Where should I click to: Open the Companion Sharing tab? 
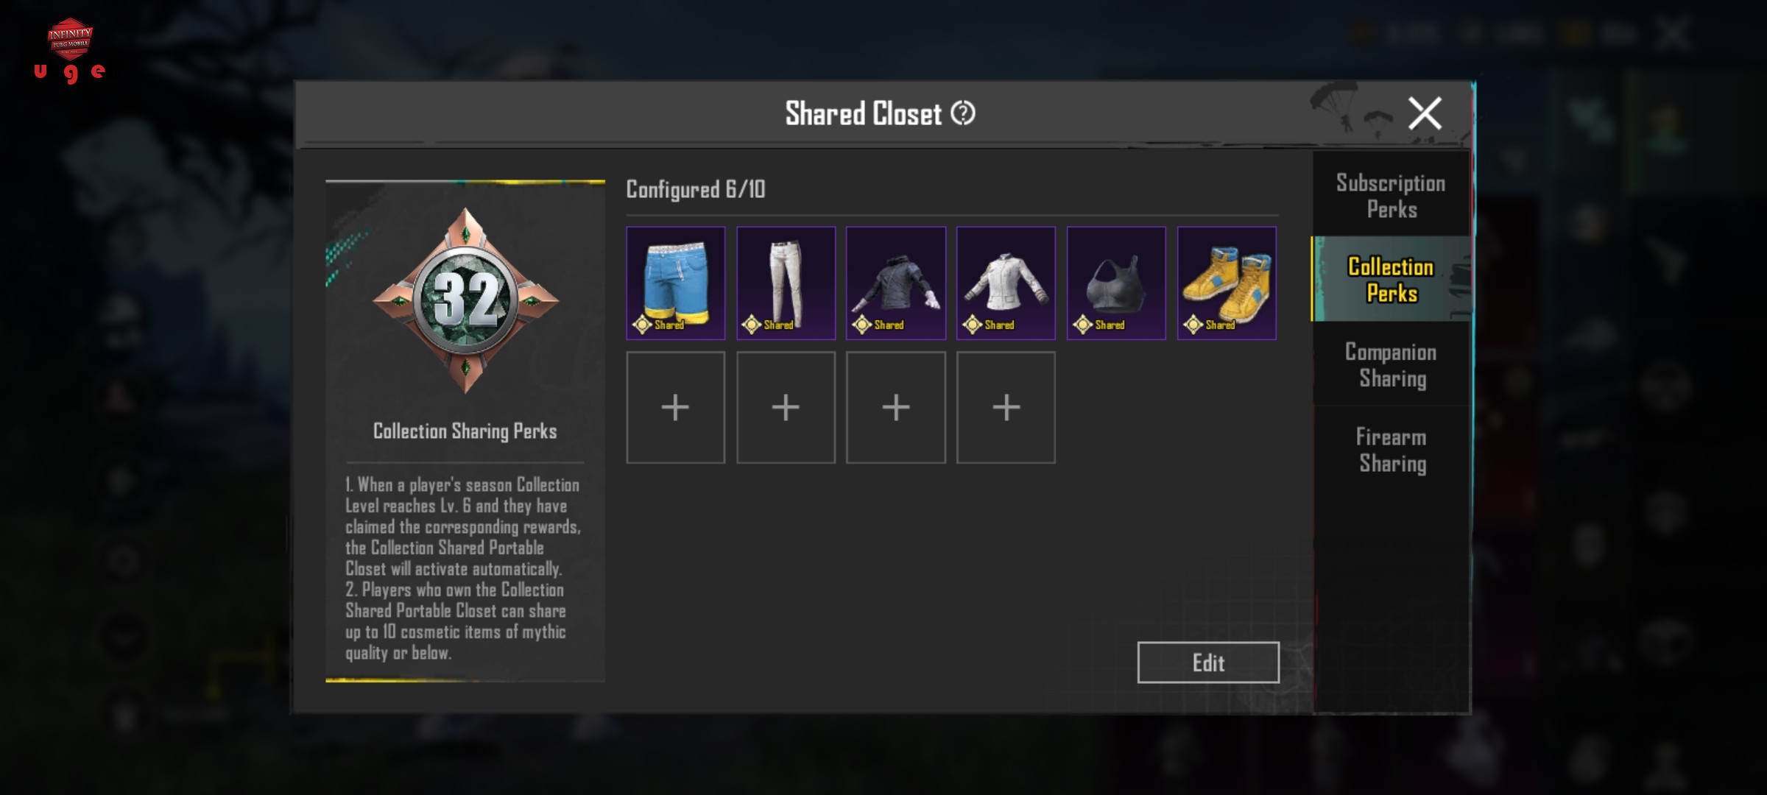(x=1391, y=365)
